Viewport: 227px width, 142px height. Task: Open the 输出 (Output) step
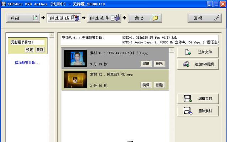pyautogui.click(x=145, y=18)
